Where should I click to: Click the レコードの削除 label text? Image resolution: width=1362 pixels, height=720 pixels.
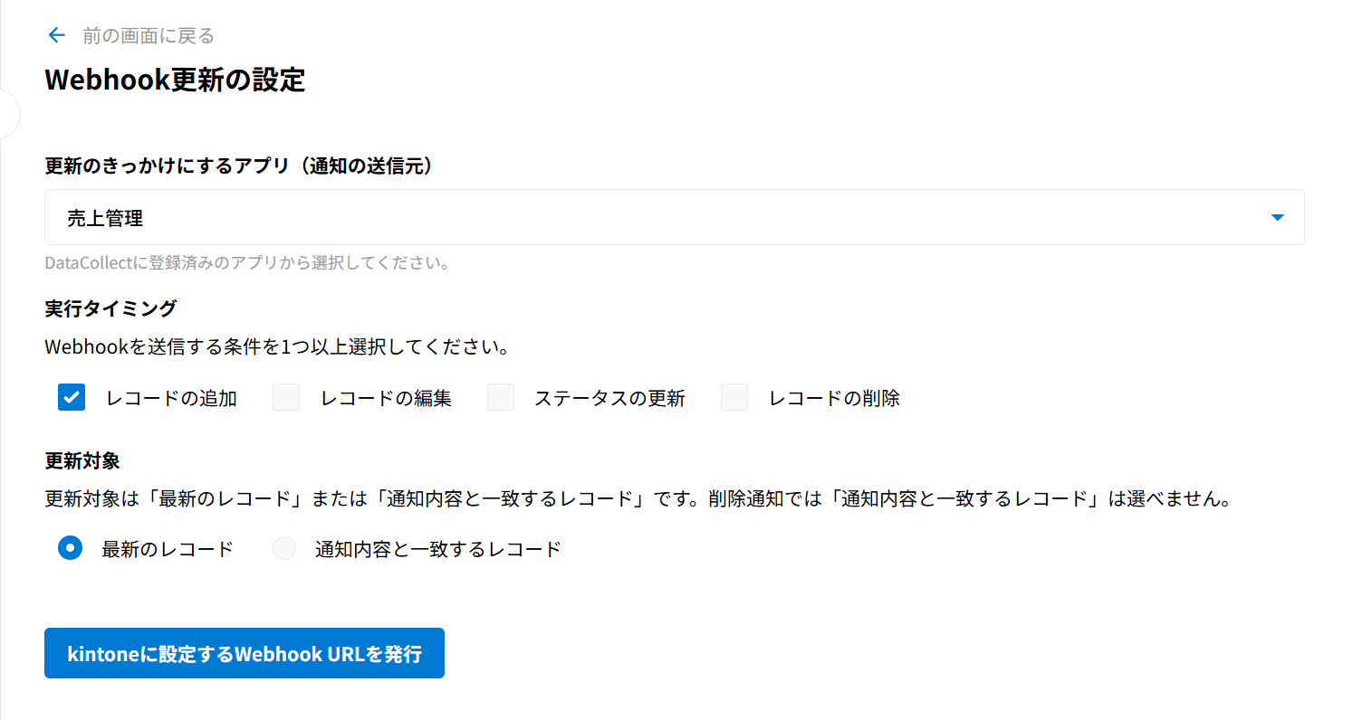click(834, 398)
